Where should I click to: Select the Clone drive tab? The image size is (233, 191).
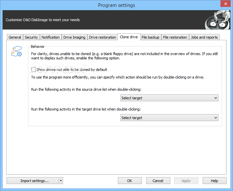tap(129, 37)
